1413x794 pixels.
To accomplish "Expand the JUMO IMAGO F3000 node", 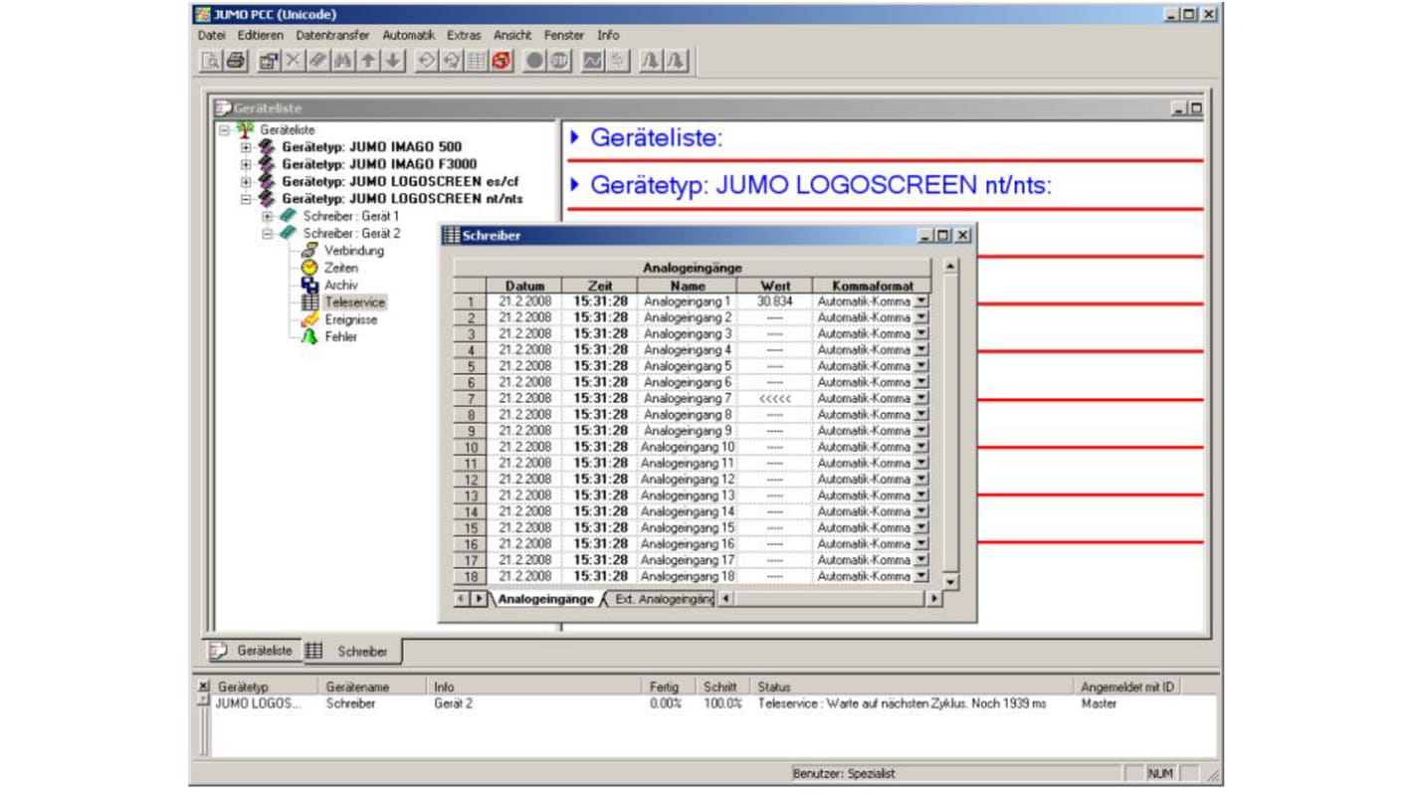I will 246,164.
